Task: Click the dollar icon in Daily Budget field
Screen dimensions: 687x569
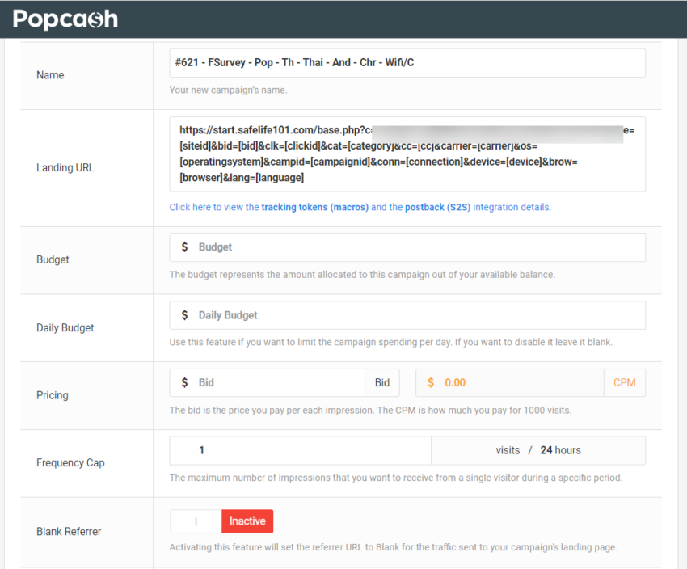Action: coord(183,314)
